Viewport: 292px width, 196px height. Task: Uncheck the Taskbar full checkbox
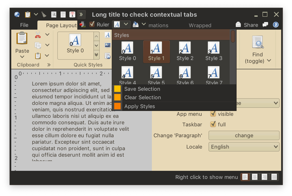213,124
